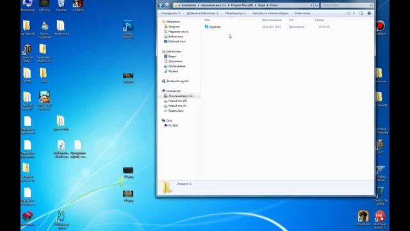Image resolution: width=410 pixels, height=231 pixels.
Task: Open Документы library in the sidebar
Action: [x=175, y=61]
